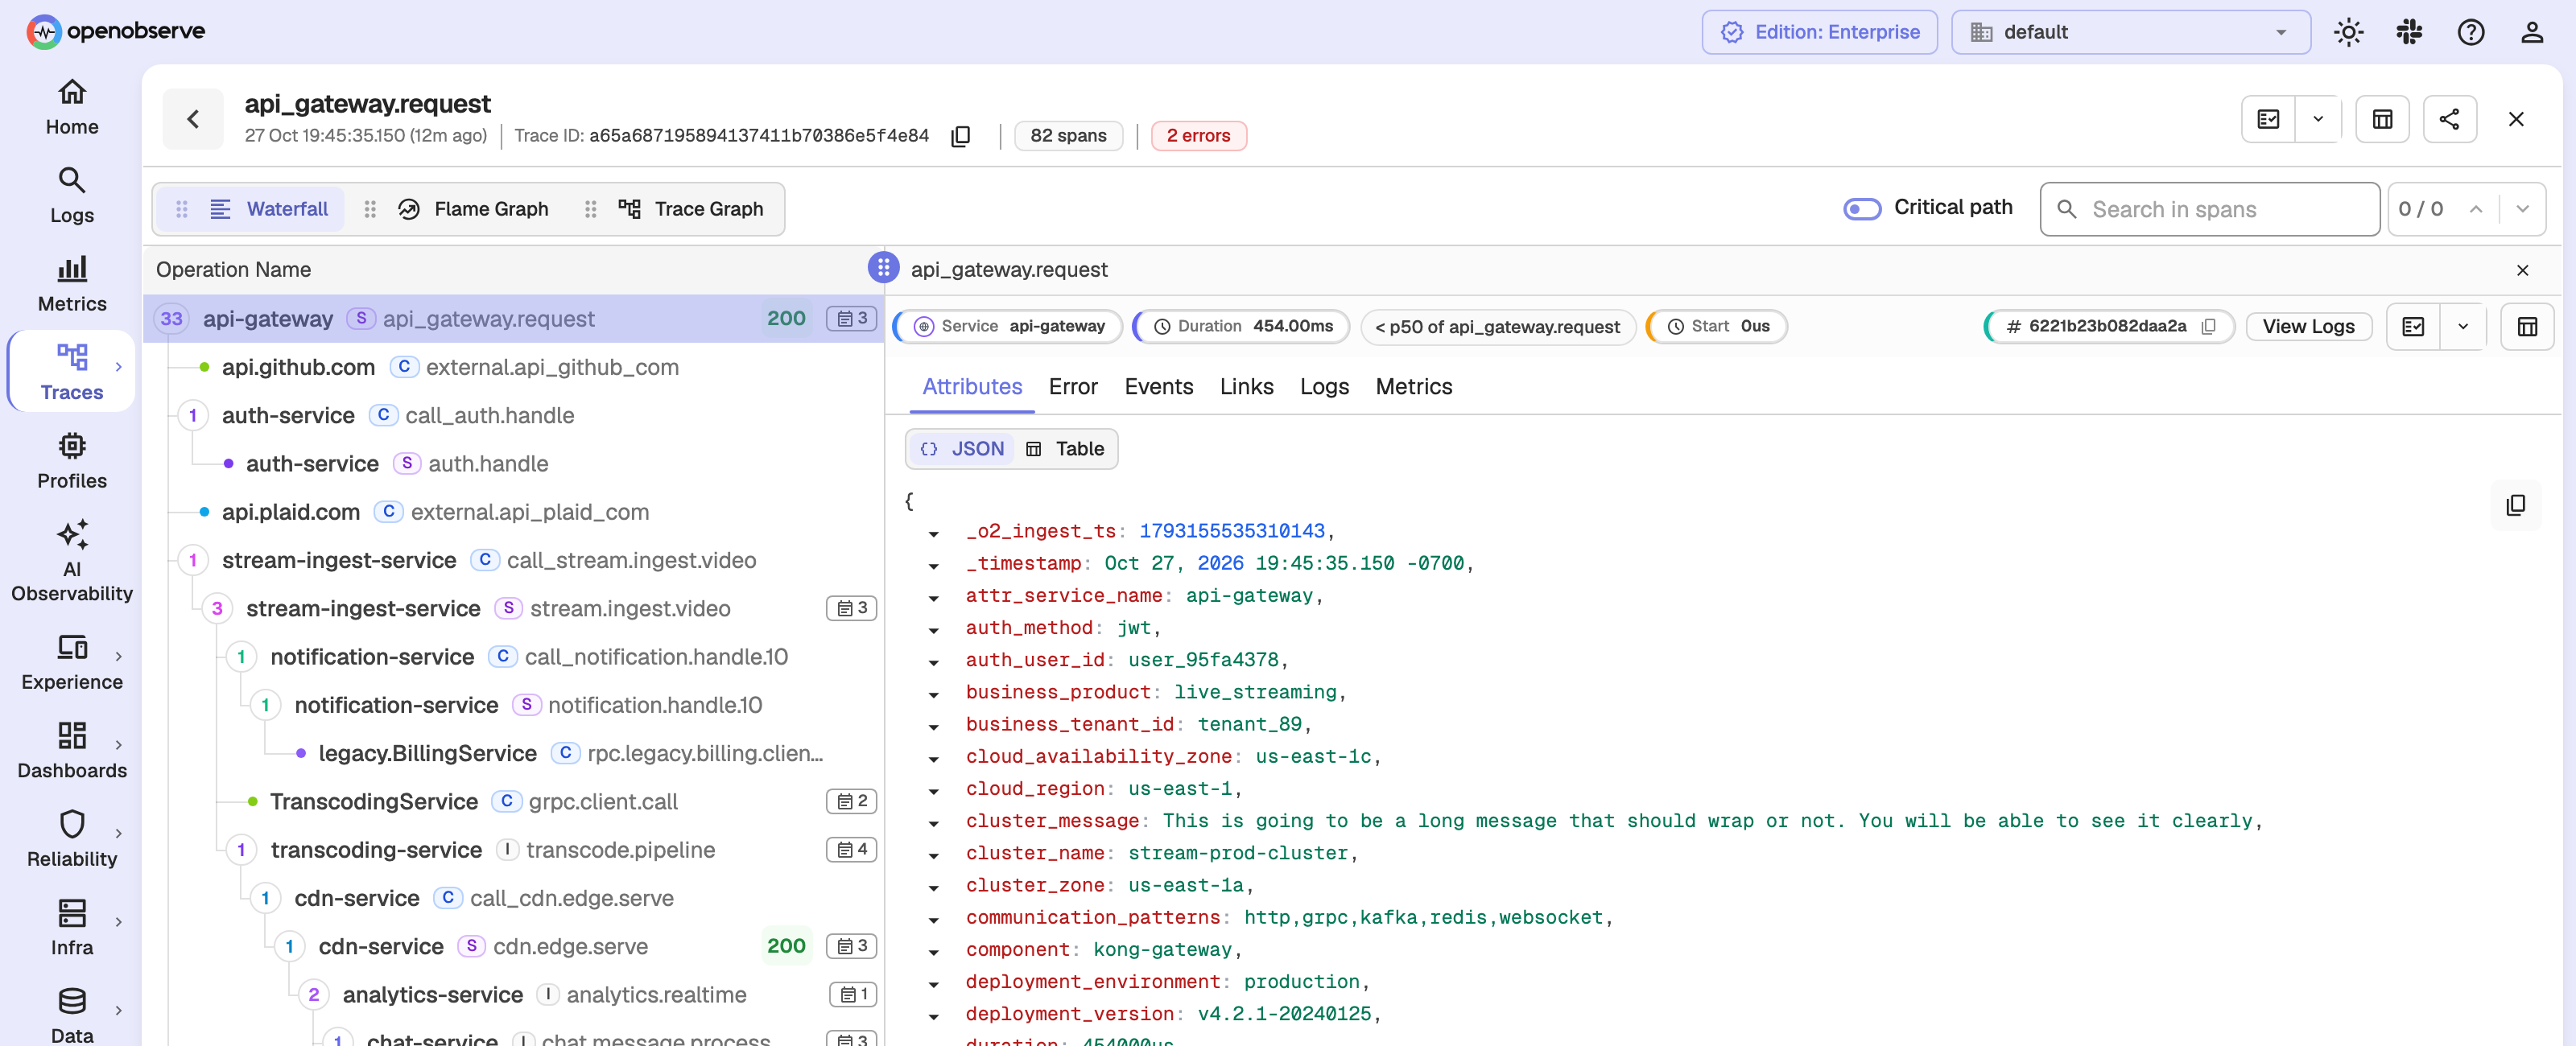
Task: Collapse the api-gateway node with 33 children
Action: pos(171,319)
